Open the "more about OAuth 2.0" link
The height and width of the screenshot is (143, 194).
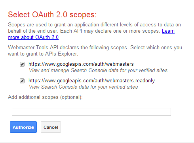[x=33, y=37]
